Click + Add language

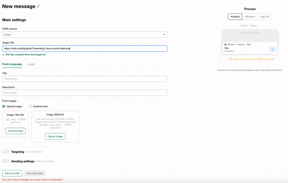click(x=31, y=64)
